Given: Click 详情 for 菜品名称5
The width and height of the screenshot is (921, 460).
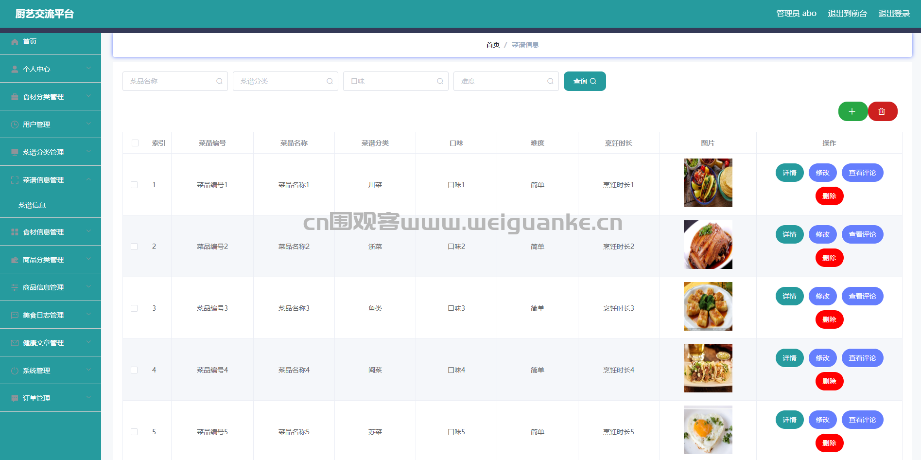Looking at the screenshot, I should pyautogui.click(x=789, y=420).
